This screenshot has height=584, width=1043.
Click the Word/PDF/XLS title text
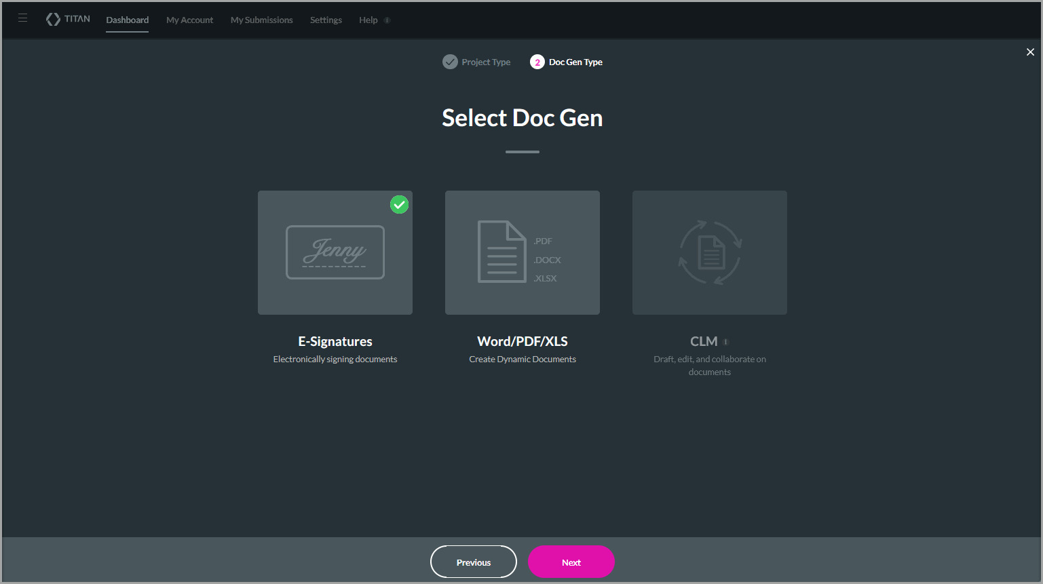point(523,341)
